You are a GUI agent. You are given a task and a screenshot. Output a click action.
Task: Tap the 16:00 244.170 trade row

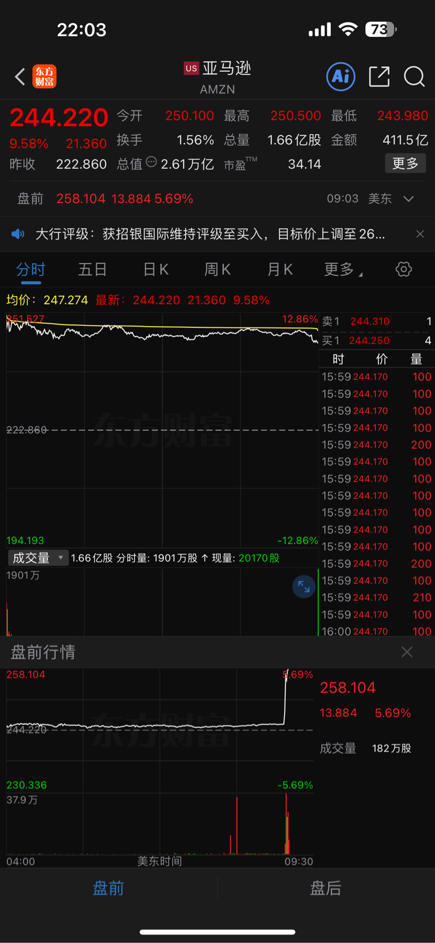click(x=377, y=631)
